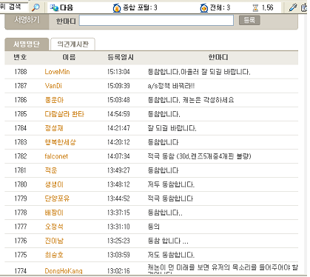The height and width of the screenshot is (277, 310).
Task: Open LoveMin's user name link
Action: (x=57, y=72)
